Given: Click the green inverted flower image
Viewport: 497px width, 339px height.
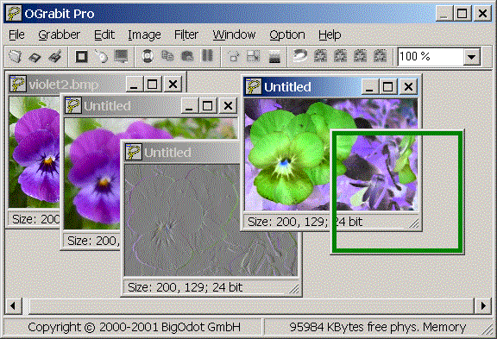Looking at the screenshot, I should coord(330,154).
